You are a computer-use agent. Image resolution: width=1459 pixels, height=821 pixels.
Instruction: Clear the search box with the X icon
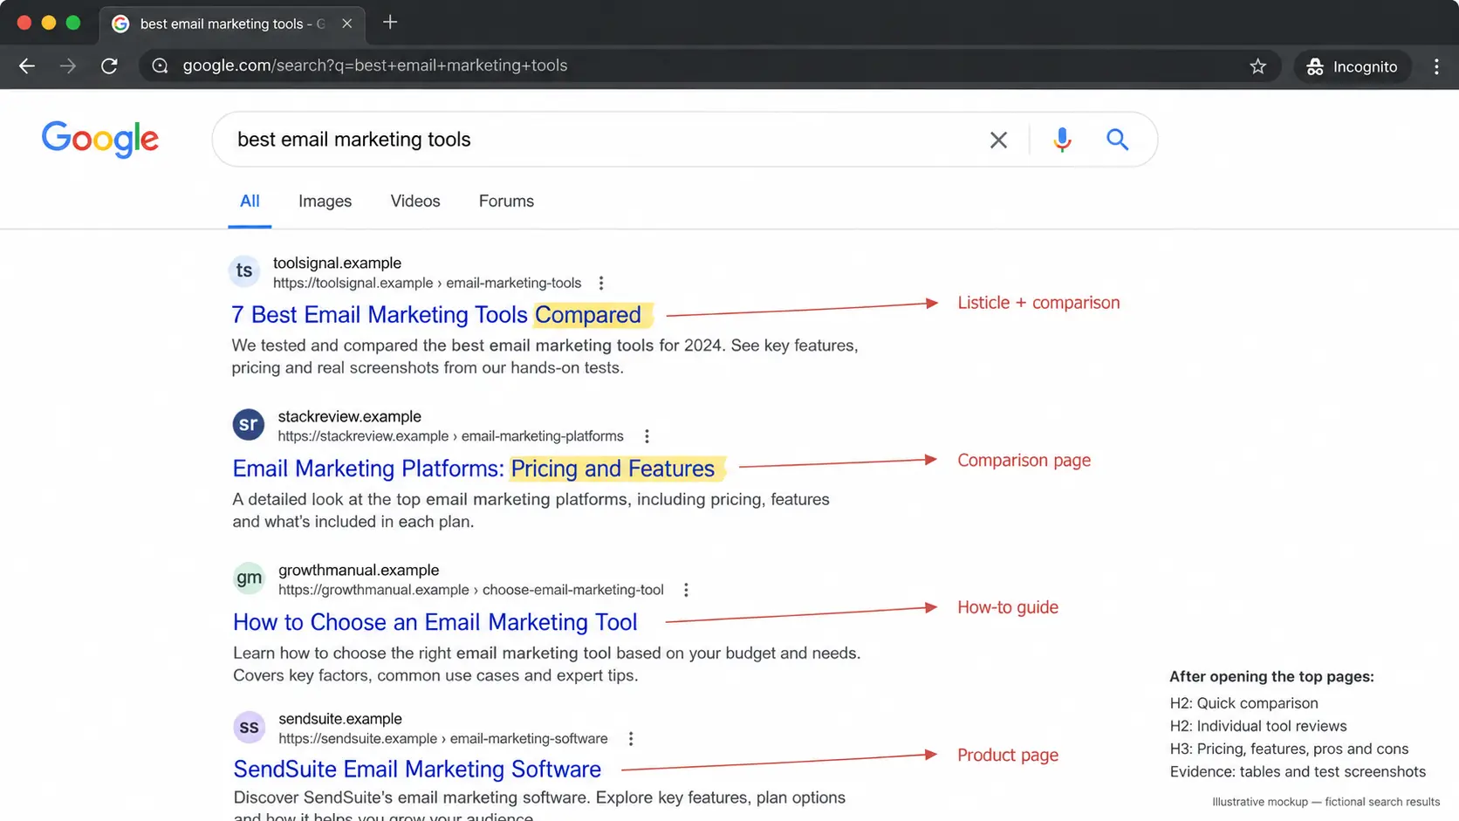click(998, 140)
